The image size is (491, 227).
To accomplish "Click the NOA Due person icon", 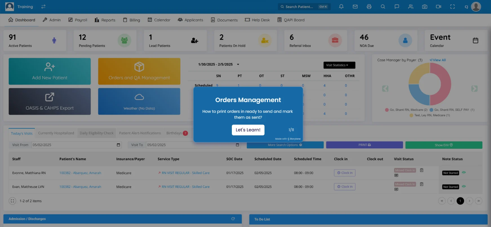I will (x=405, y=40).
